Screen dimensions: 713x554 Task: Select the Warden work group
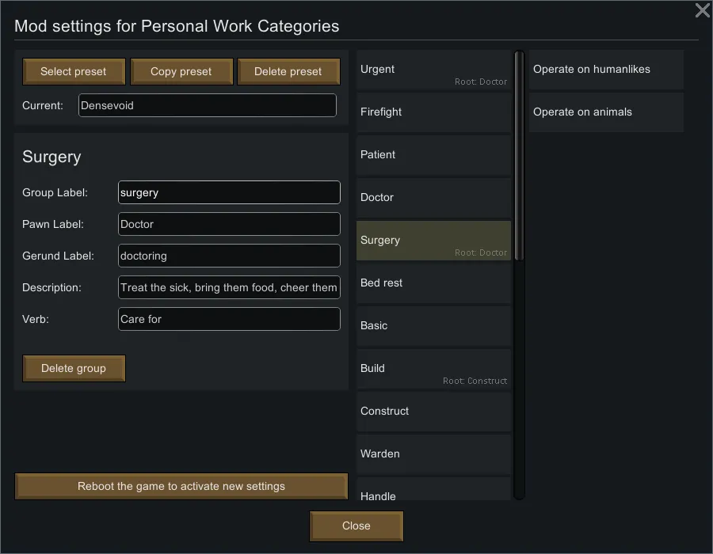[433, 454]
